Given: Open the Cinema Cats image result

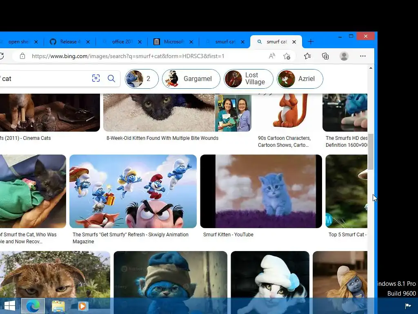Looking at the screenshot, I should pos(50,112).
